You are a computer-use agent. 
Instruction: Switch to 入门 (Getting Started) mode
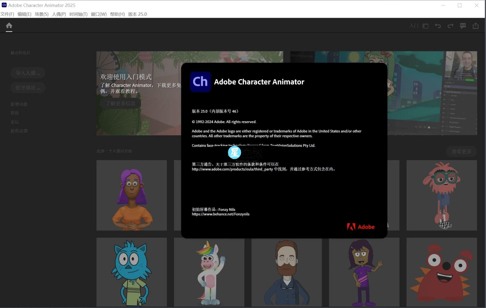(413, 26)
